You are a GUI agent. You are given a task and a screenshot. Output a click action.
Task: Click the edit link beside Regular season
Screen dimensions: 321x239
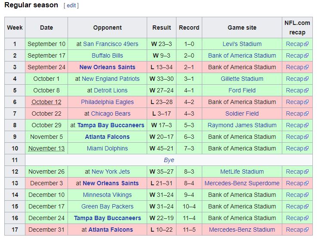71,6
